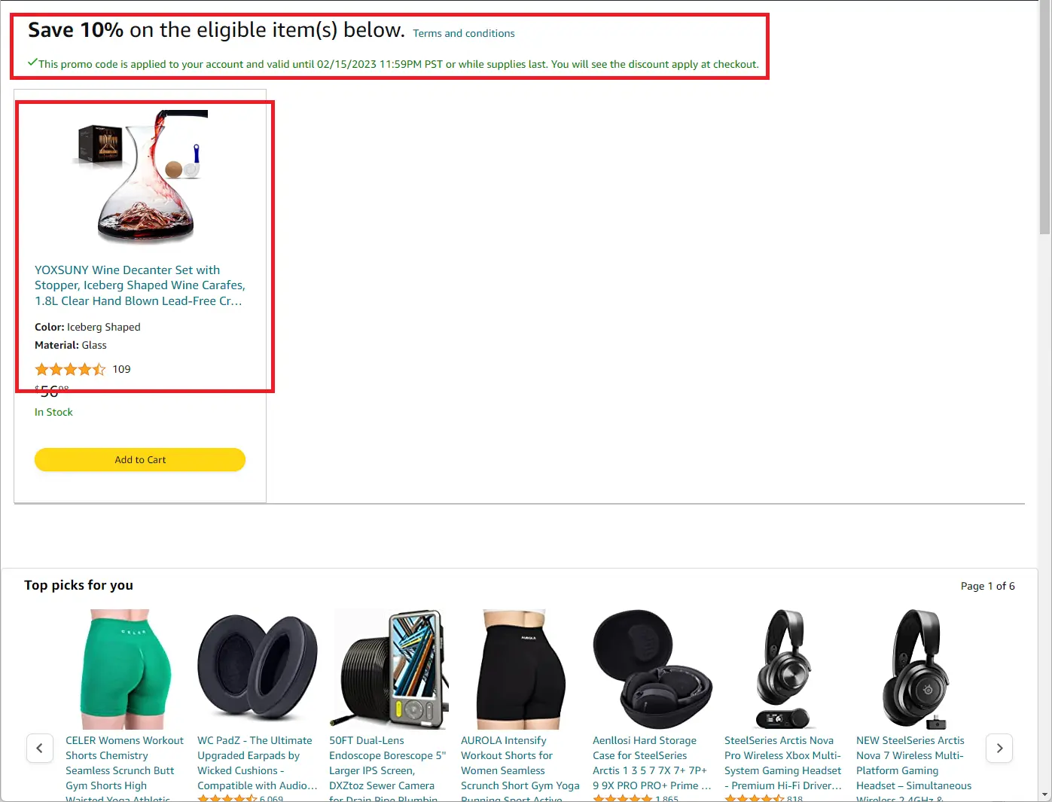View the 109 customer reviews count
1052x802 pixels.
[x=121, y=369]
